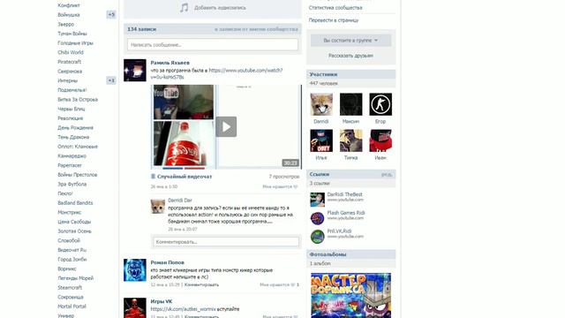Click the Комментировать comment input field
565x318 pixels.
tap(226, 241)
